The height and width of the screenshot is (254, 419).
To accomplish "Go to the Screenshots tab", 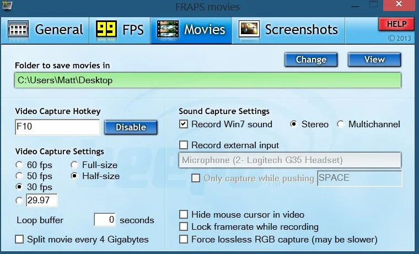I will pyautogui.click(x=288, y=30).
